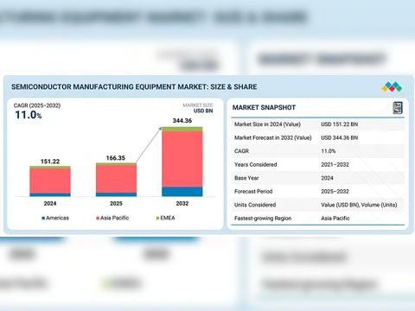Screen dimensions: 415x311
Task: Click the 'Forecast Period' row label
Action: pos(253,192)
